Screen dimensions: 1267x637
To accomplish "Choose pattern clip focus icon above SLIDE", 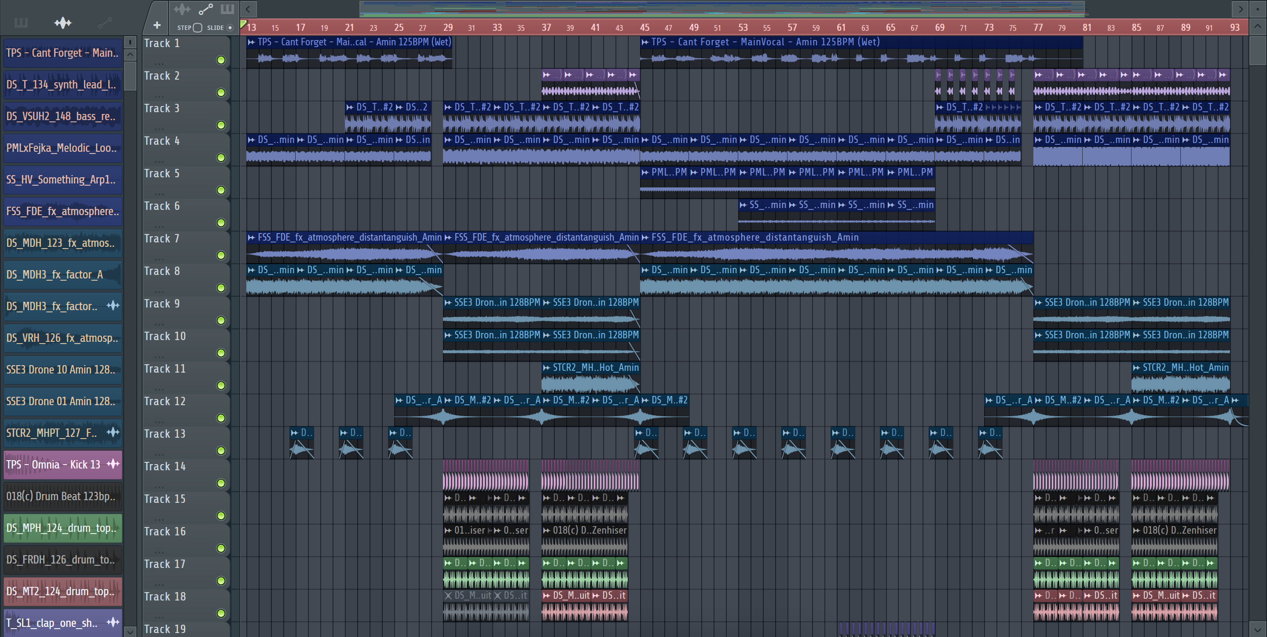I will tap(227, 8).
